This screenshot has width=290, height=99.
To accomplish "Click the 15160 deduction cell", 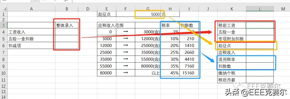I will 189,73.
